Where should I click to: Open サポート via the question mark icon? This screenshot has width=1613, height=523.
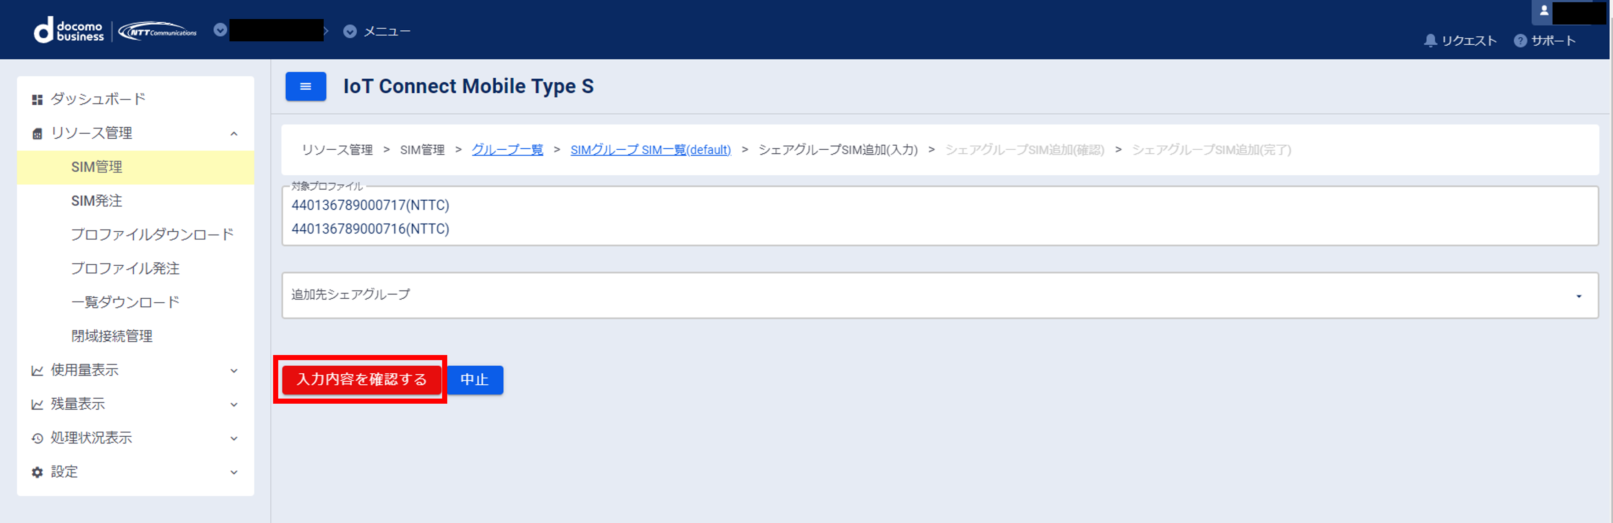tap(1520, 41)
